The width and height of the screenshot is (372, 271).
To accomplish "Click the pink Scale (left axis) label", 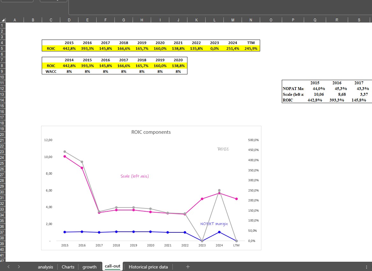I will coord(135,176).
